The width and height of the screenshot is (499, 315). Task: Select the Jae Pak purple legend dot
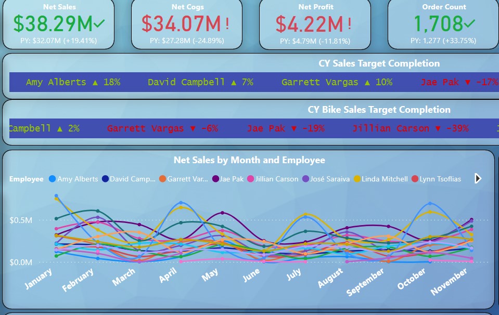coord(215,179)
